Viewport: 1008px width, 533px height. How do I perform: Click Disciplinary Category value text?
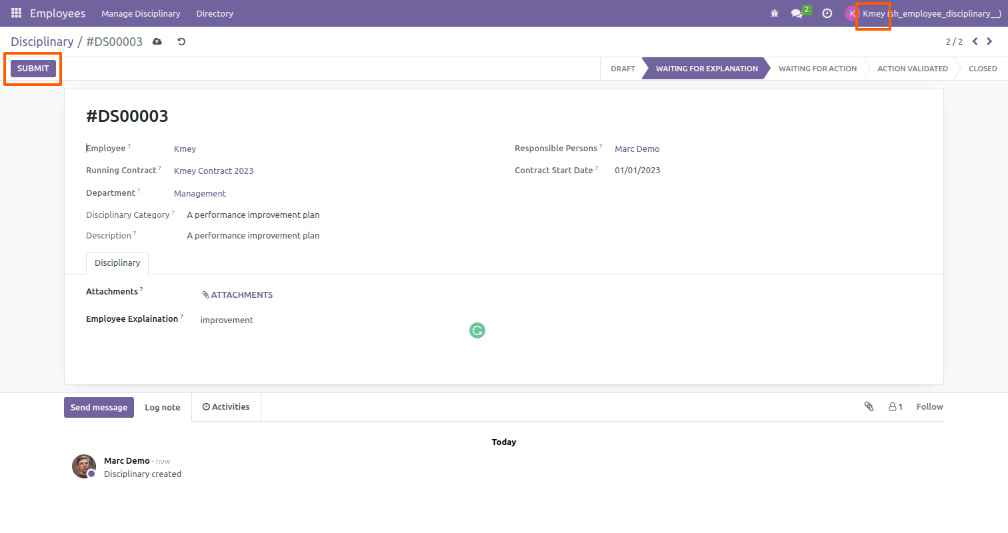[253, 215]
